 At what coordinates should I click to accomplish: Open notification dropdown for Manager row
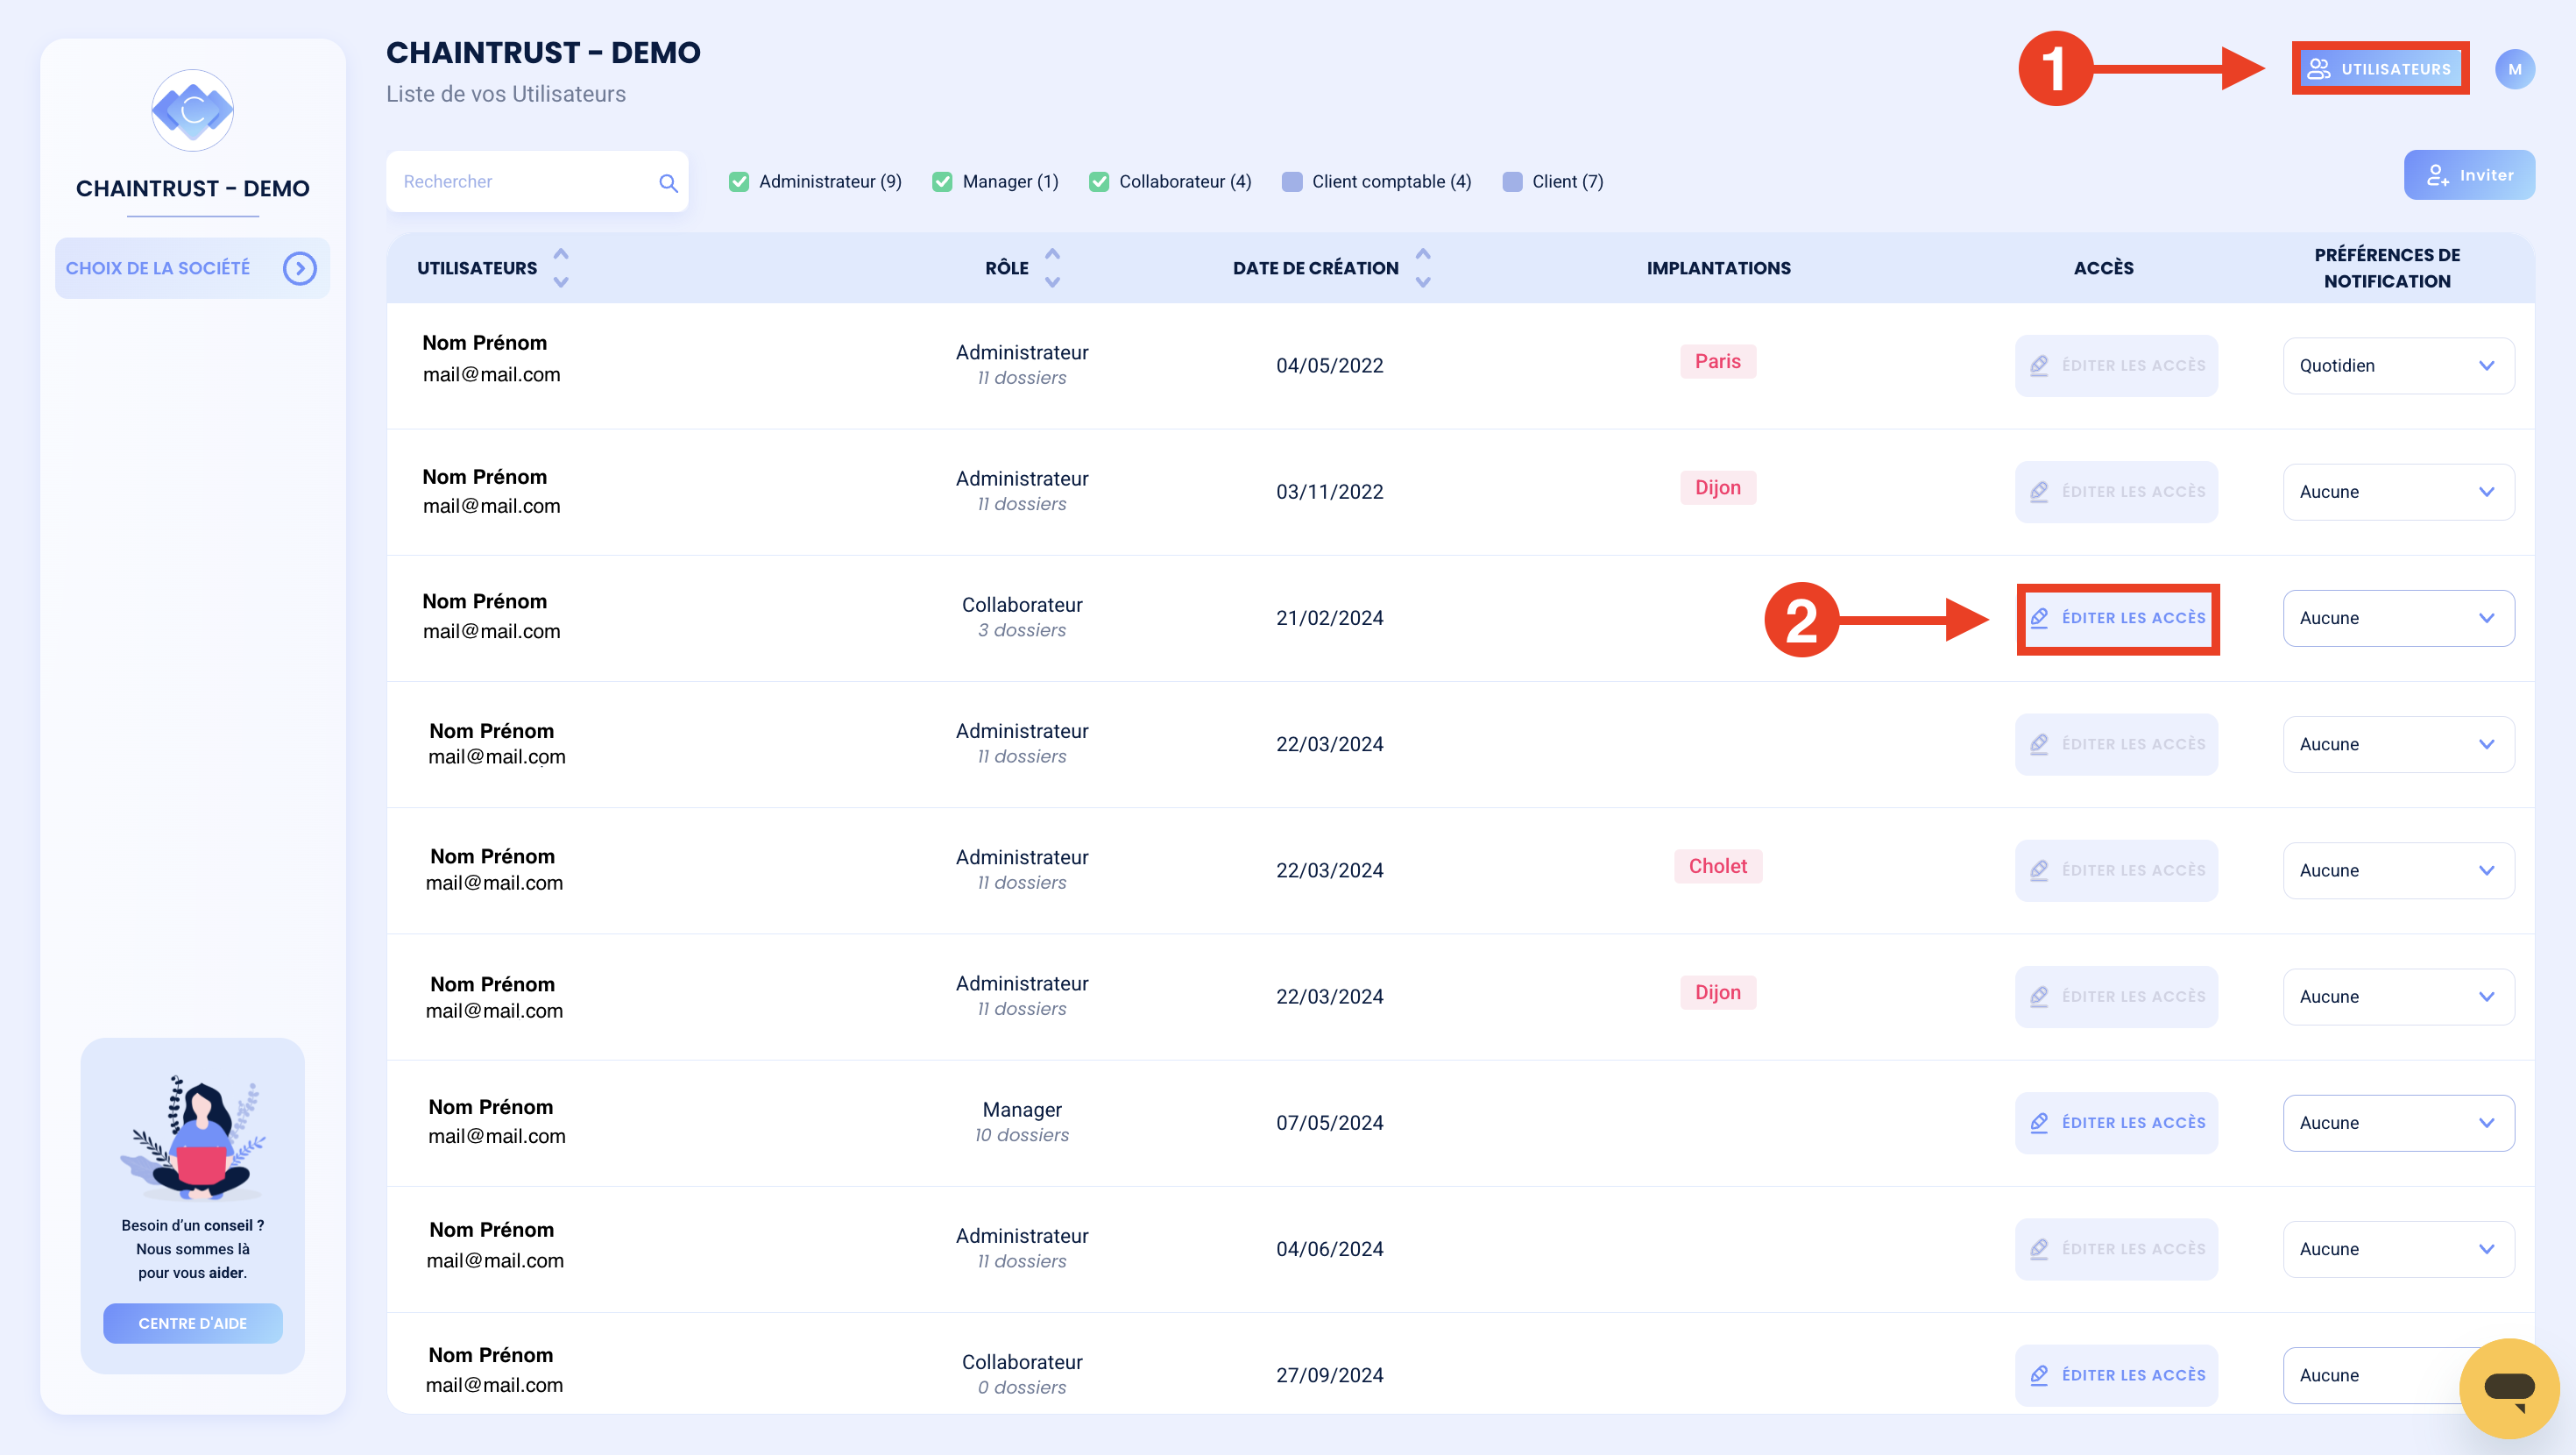pyautogui.click(x=2398, y=1123)
